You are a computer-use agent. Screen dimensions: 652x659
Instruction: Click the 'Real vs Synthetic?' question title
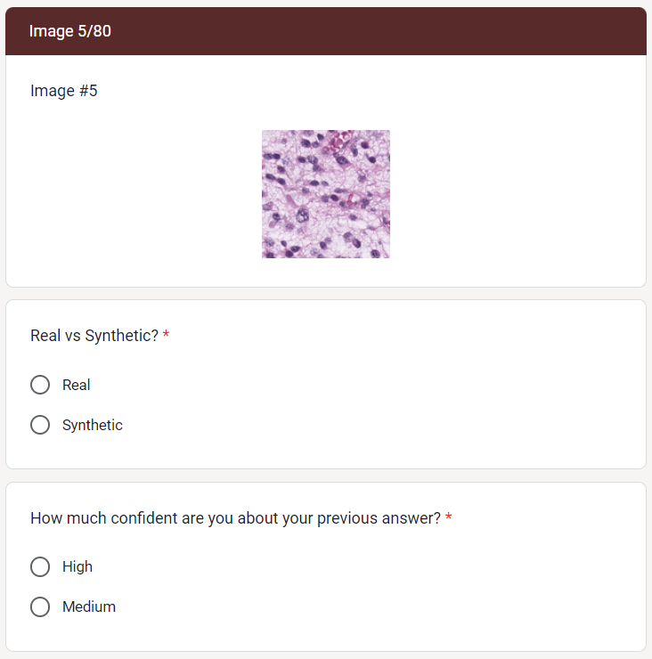[94, 336]
